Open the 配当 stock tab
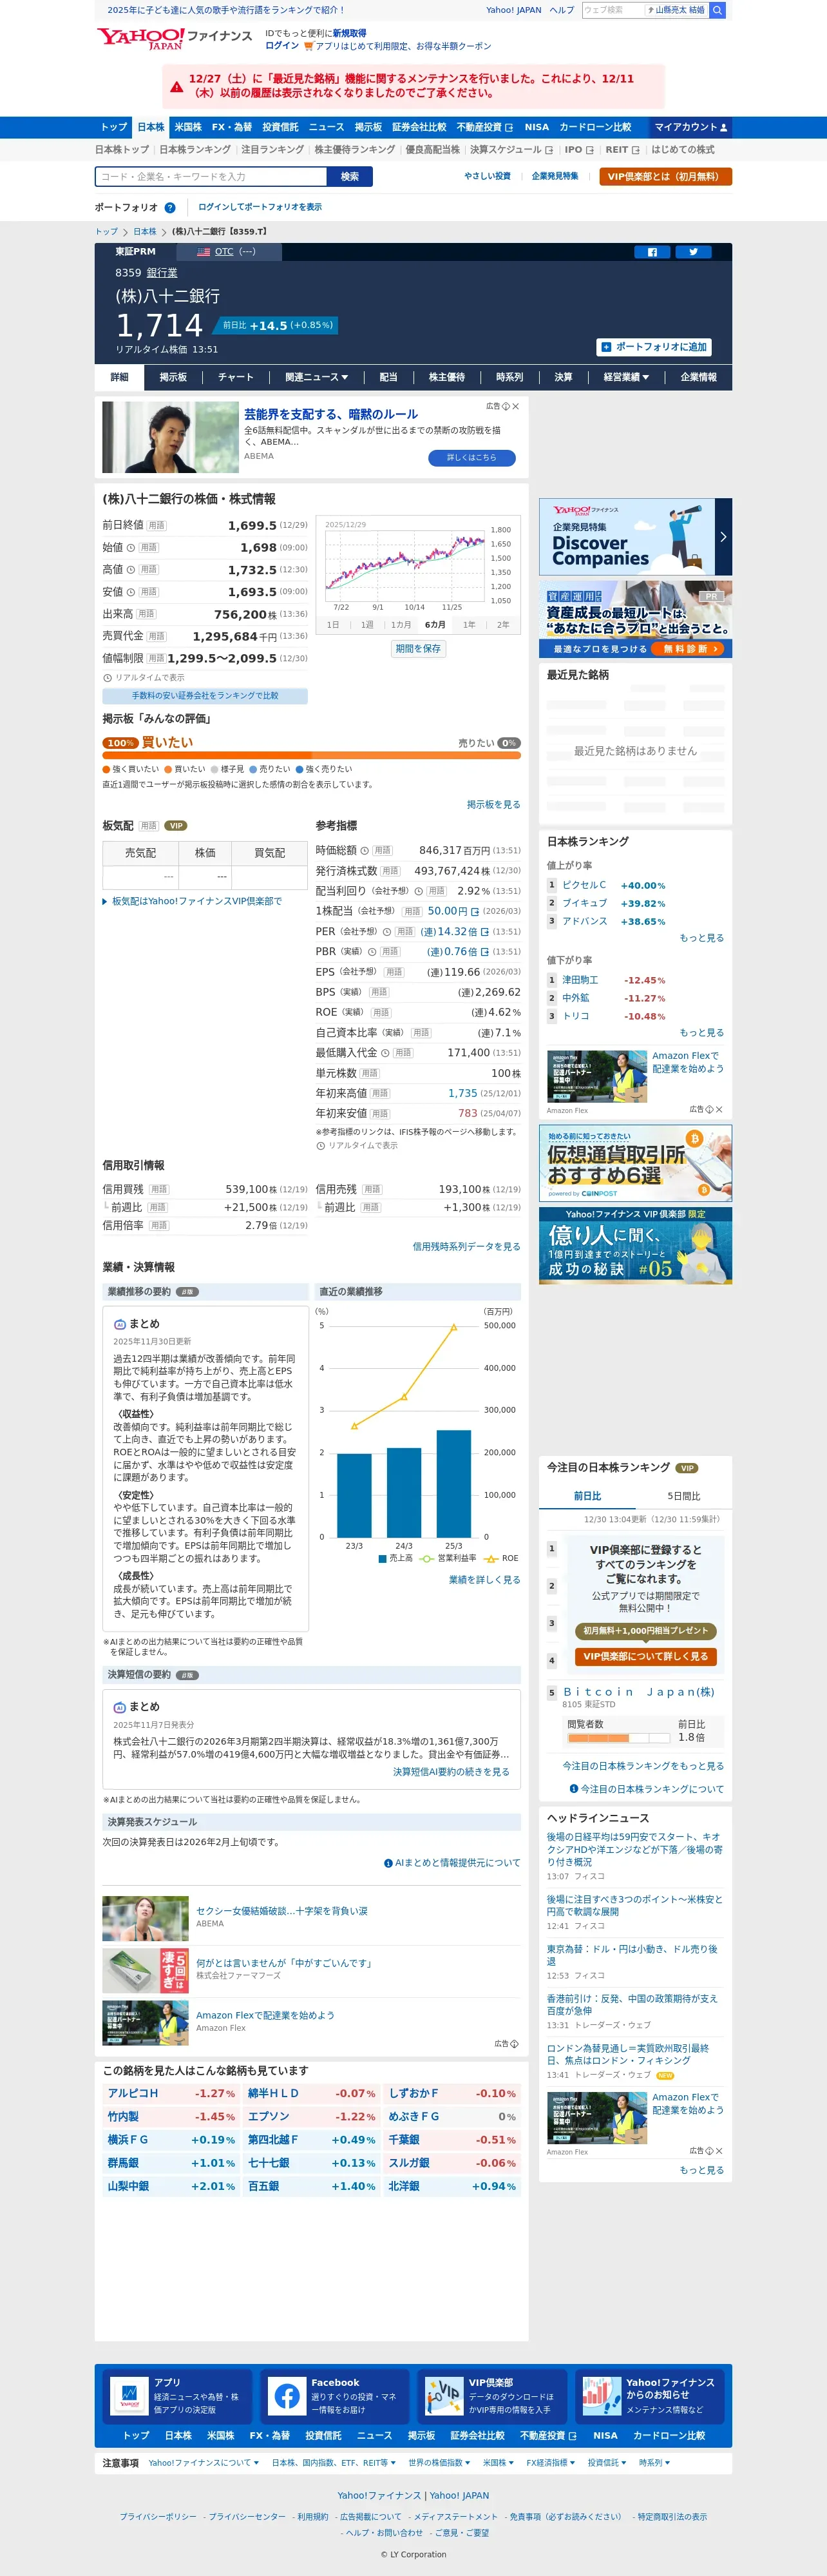 (388, 377)
